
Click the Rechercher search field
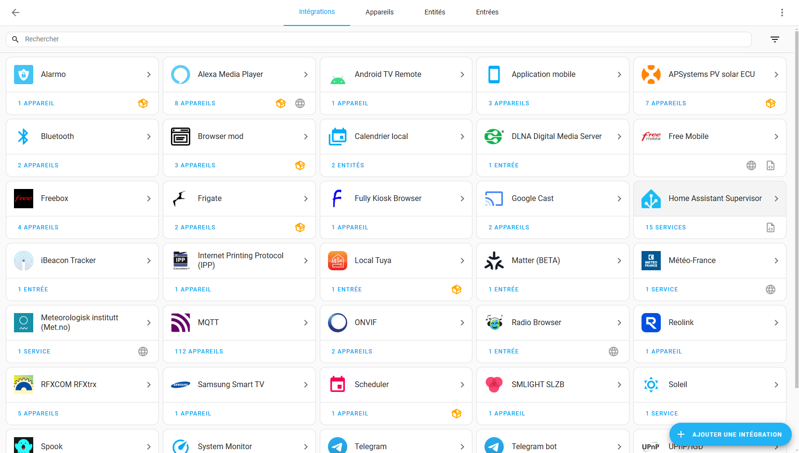pyautogui.click(x=379, y=39)
